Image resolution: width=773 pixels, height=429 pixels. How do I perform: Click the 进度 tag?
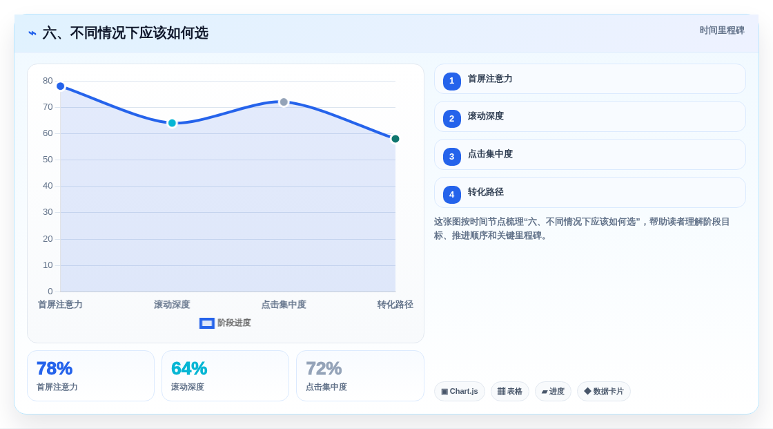click(x=553, y=392)
